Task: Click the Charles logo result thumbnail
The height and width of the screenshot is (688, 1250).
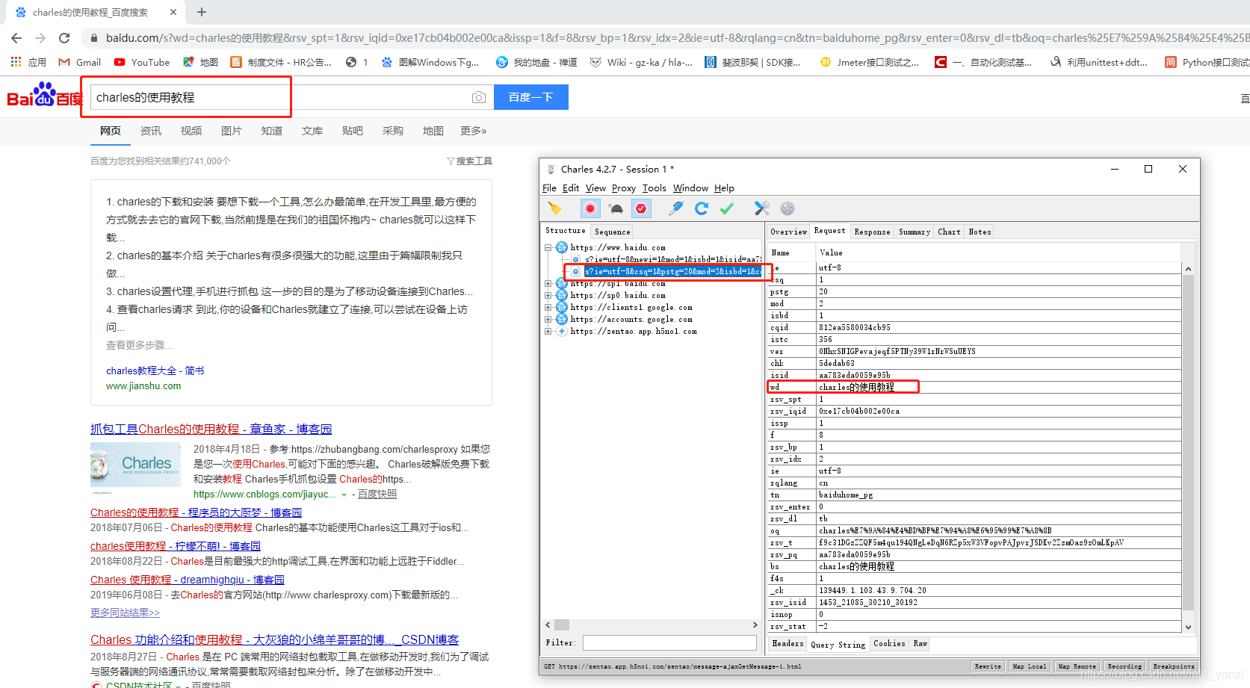Action: pyautogui.click(x=135, y=465)
